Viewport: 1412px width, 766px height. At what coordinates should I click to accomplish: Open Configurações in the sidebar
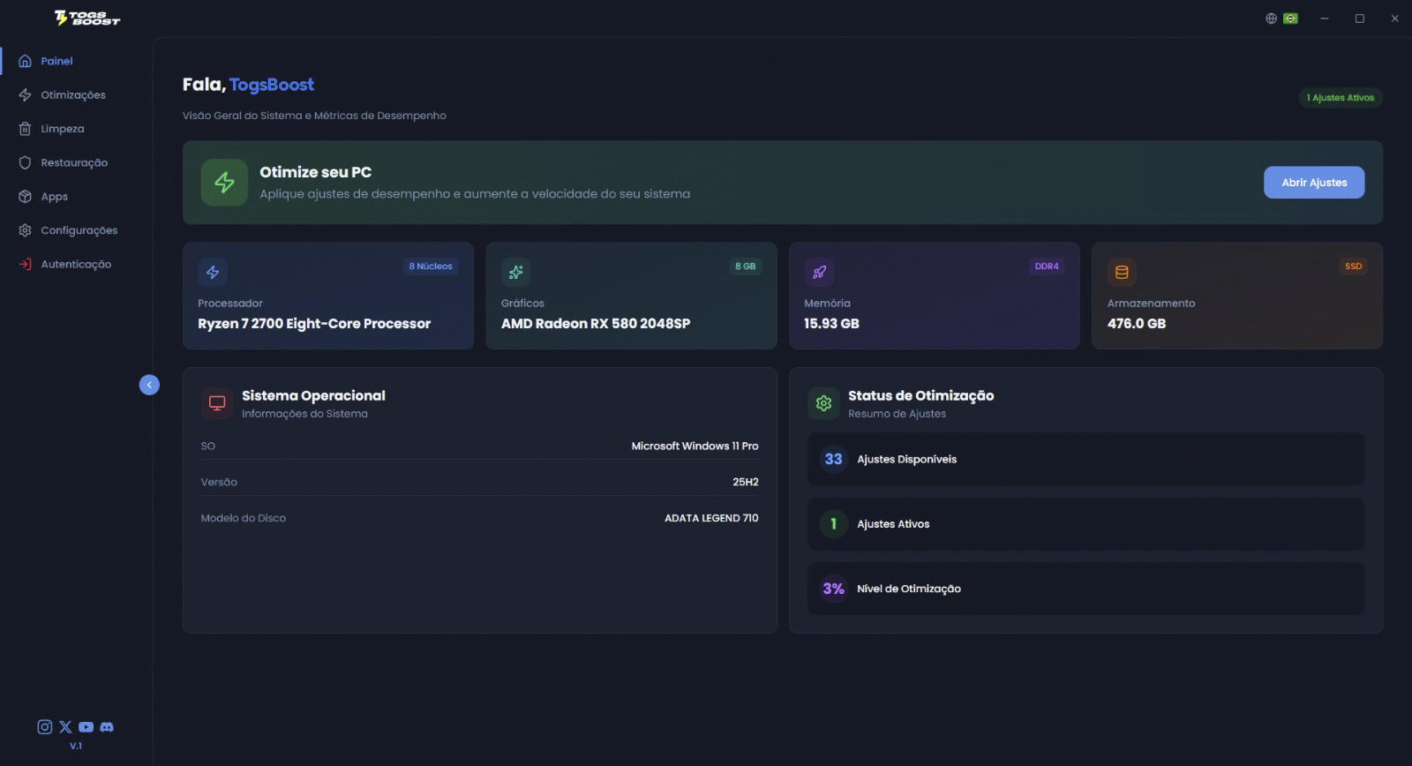[79, 230]
